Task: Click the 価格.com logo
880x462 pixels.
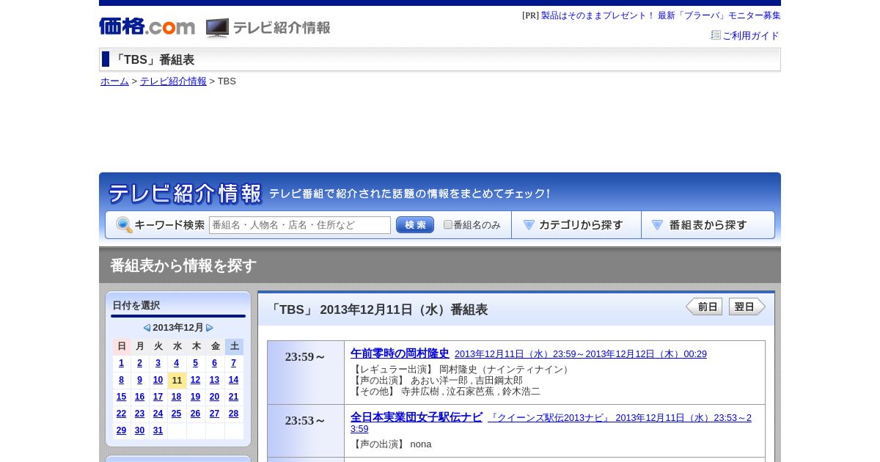Action: point(147,26)
